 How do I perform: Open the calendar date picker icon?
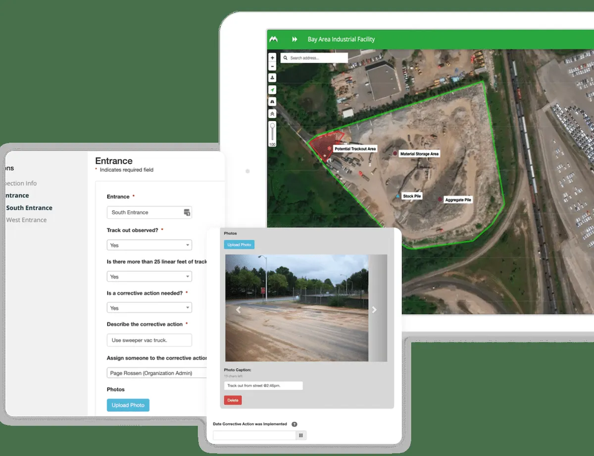coord(301,435)
